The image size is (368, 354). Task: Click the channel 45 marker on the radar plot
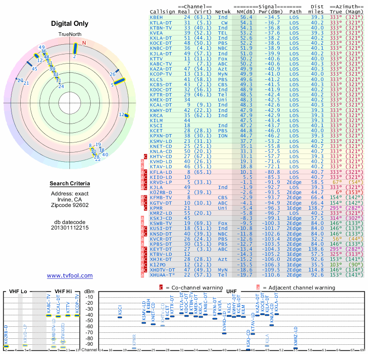click(x=29, y=64)
